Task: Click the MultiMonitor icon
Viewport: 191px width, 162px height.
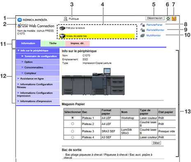Action: pyautogui.click(x=143, y=35)
